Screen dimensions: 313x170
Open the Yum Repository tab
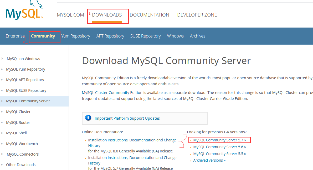click(x=76, y=36)
